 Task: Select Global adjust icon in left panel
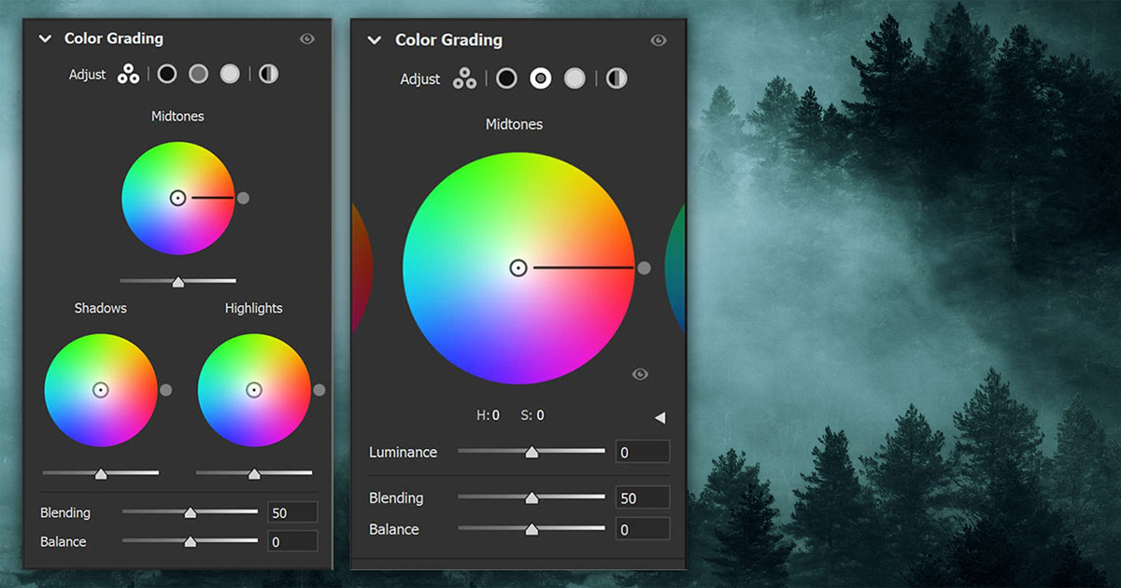[268, 74]
